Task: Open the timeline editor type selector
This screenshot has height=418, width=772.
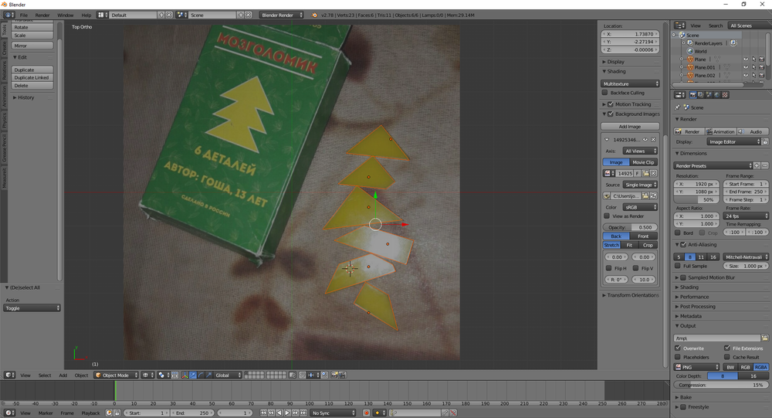Action: coord(9,413)
